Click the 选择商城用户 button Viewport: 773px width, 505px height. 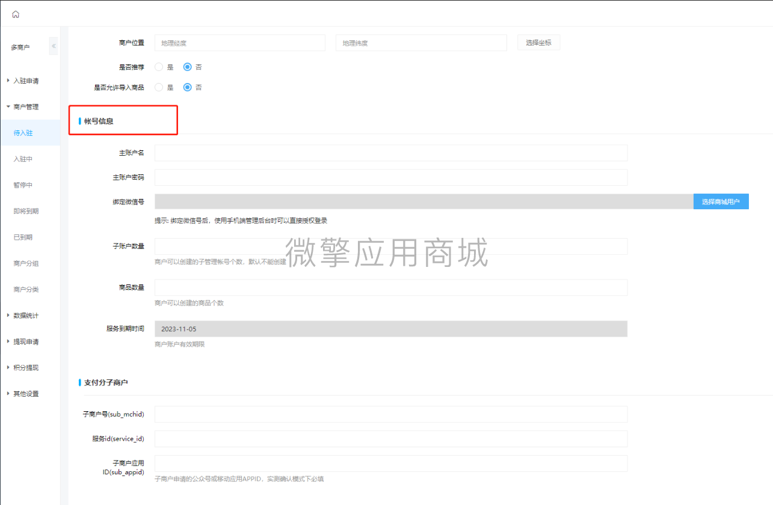click(x=721, y=201)
